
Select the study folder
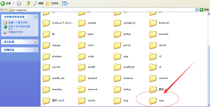click(86, 56)
